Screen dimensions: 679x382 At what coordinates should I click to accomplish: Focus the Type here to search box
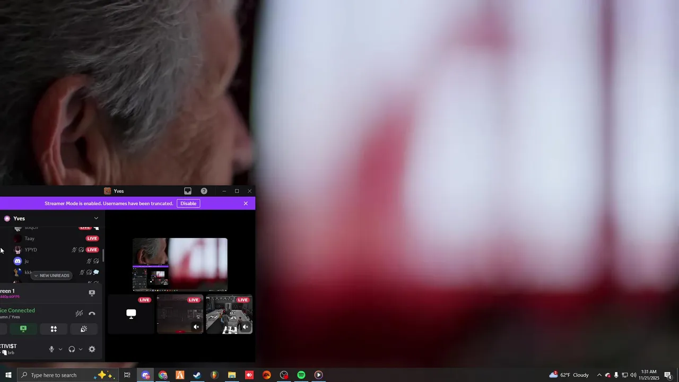coord(67,375)
